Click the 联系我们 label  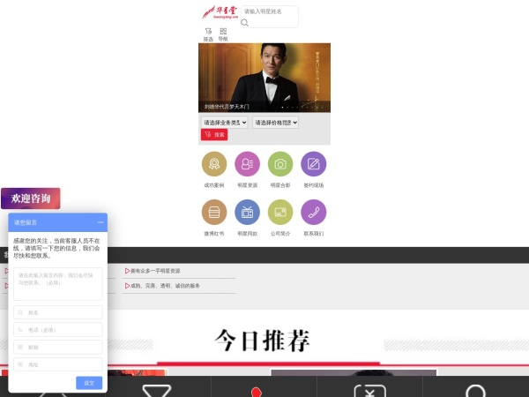(x=313, y=233)
